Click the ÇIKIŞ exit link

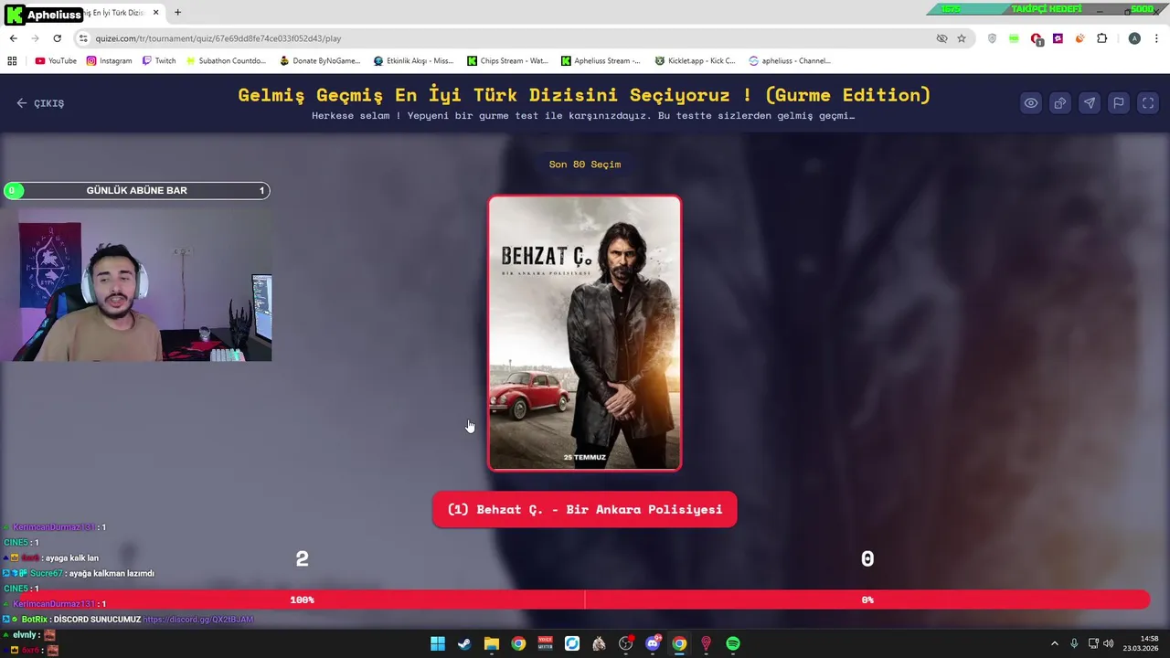tap(40, 103)
